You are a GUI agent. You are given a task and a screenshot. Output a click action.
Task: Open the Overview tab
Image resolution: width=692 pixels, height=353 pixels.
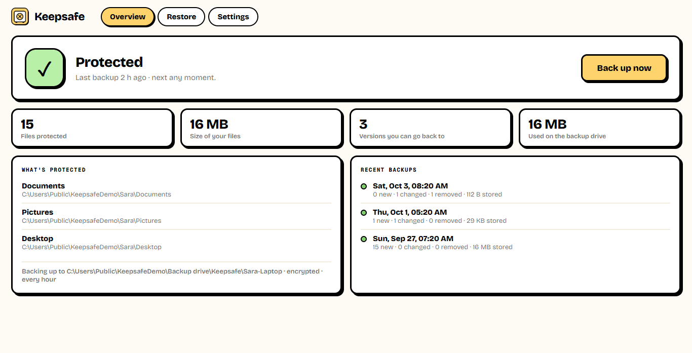pyautogui.click(x=128, y=17)
